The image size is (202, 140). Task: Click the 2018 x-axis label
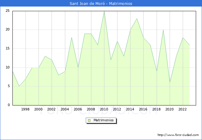(x=157, y=109)
